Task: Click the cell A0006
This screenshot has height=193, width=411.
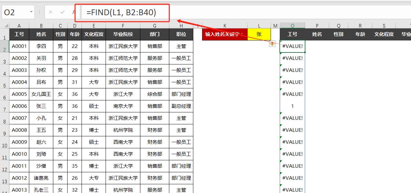Action: [19, 106]
